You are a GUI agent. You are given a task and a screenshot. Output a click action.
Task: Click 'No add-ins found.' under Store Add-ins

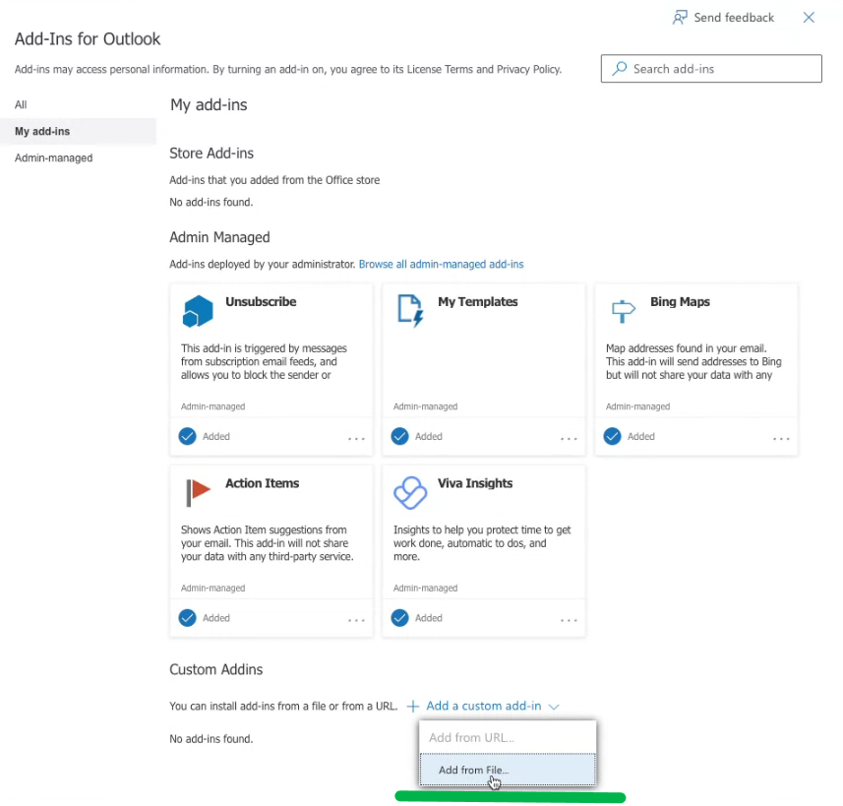[x=211, y=203]
